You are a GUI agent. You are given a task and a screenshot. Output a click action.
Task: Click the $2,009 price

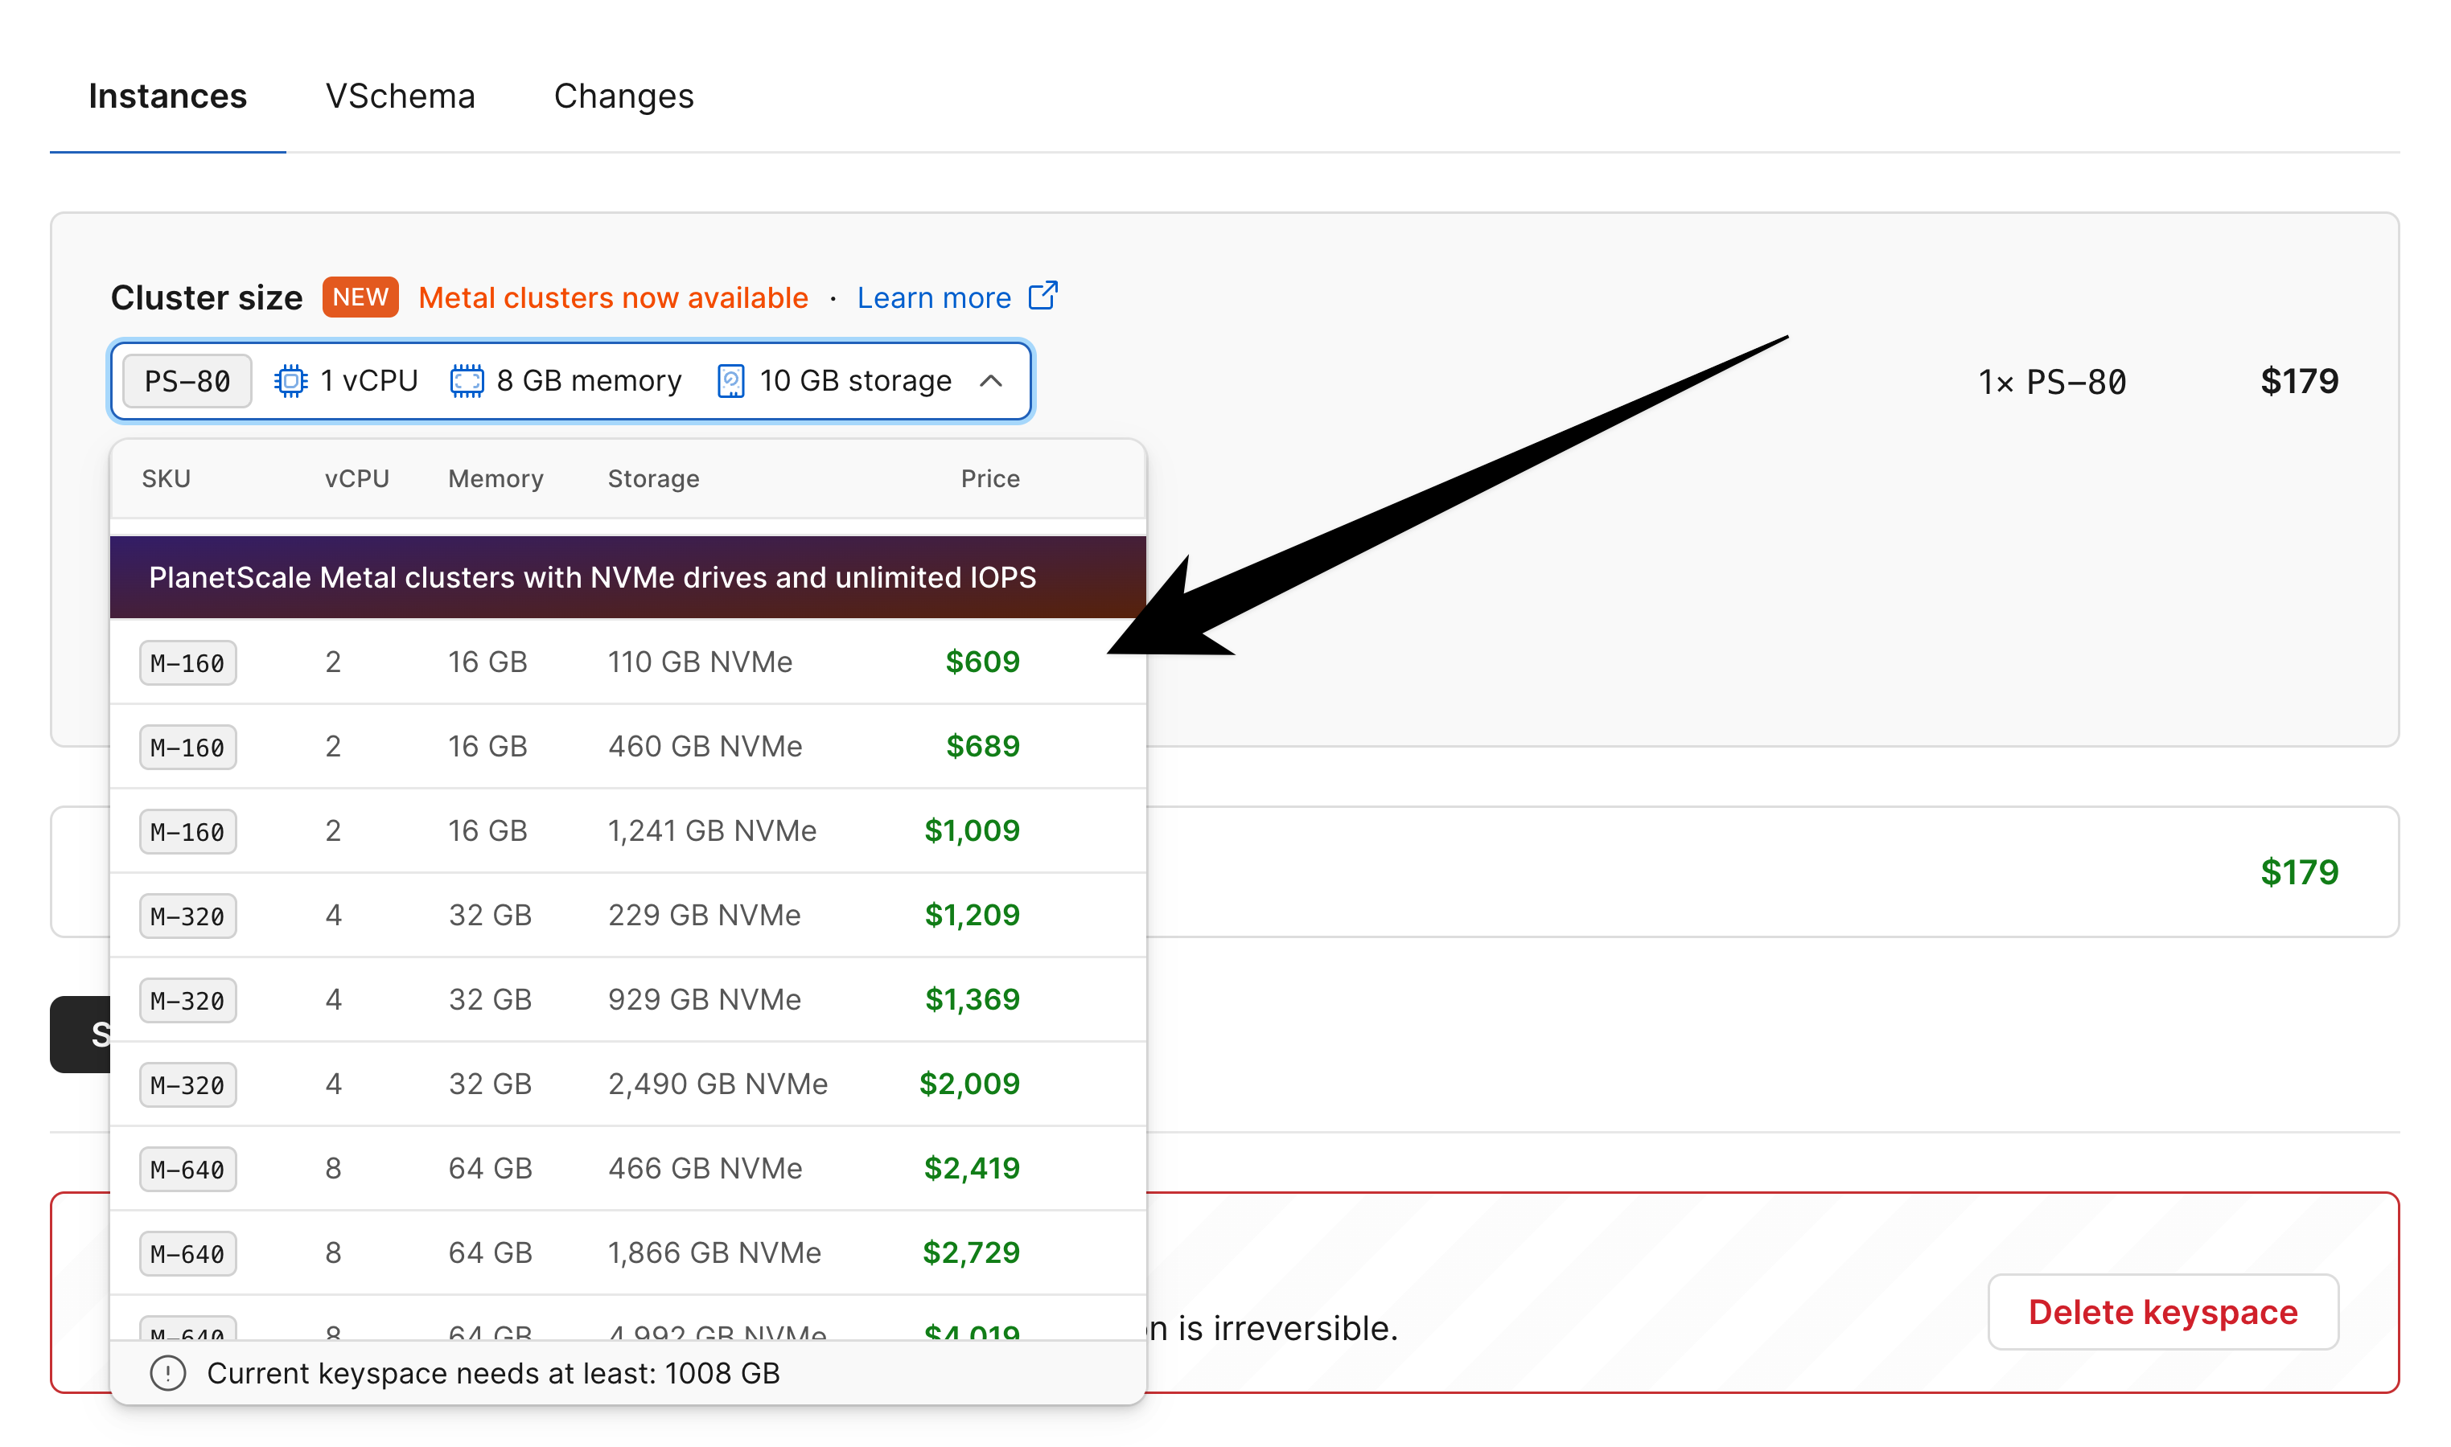(x=968, y=1084)
